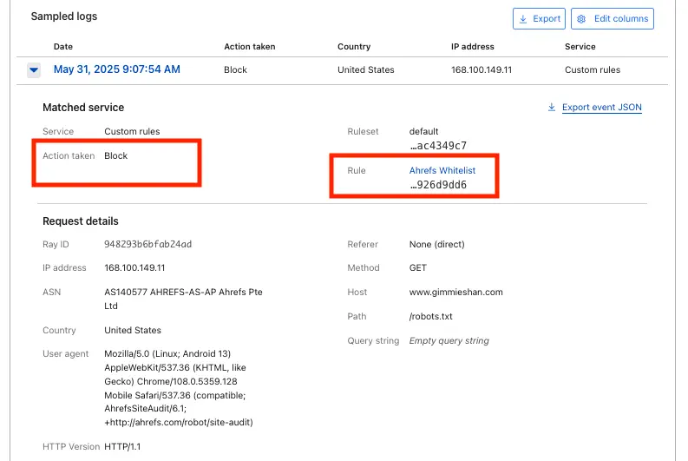688x461 pixels.
Task: Click the download icon beside Export event JSON
Action: (x=552, y=107)
